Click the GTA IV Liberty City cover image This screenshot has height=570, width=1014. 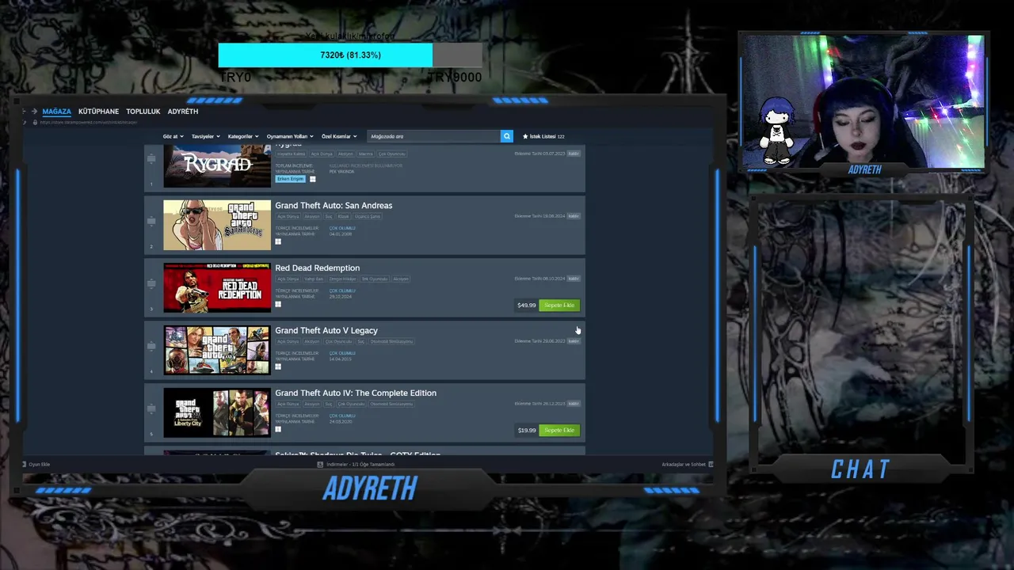(217, 412)
